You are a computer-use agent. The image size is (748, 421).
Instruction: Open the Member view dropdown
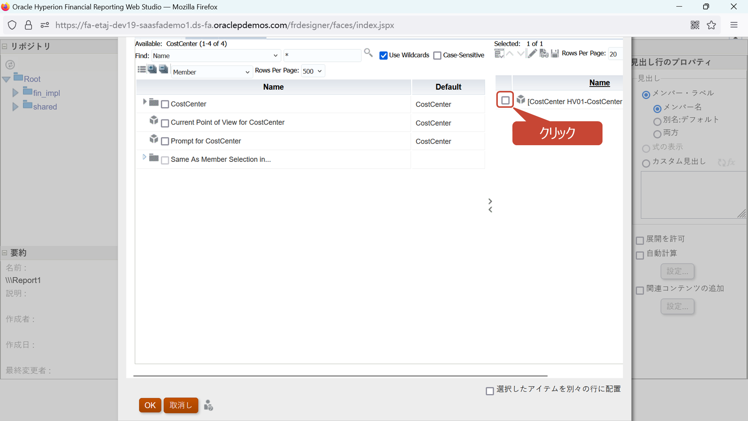211,72
